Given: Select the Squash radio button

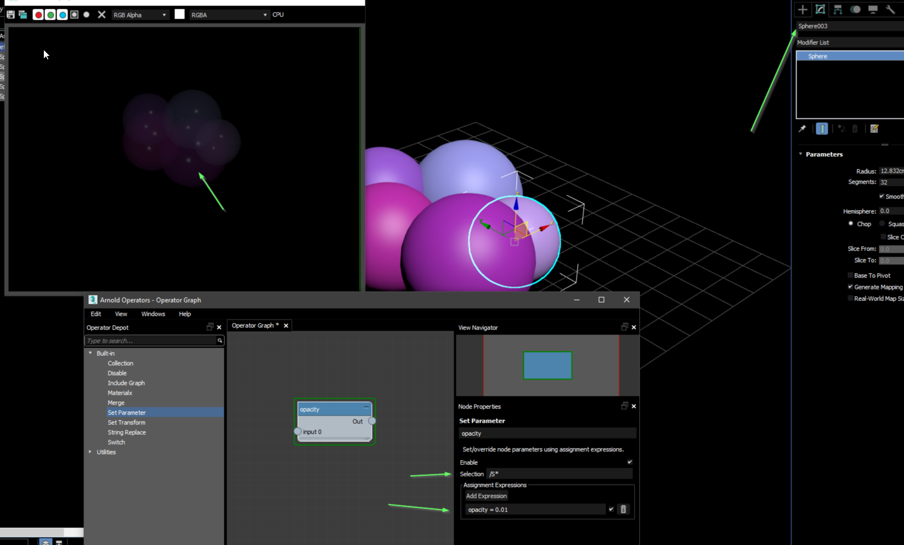Looking at the screenshot, I should tap(882, 224).
